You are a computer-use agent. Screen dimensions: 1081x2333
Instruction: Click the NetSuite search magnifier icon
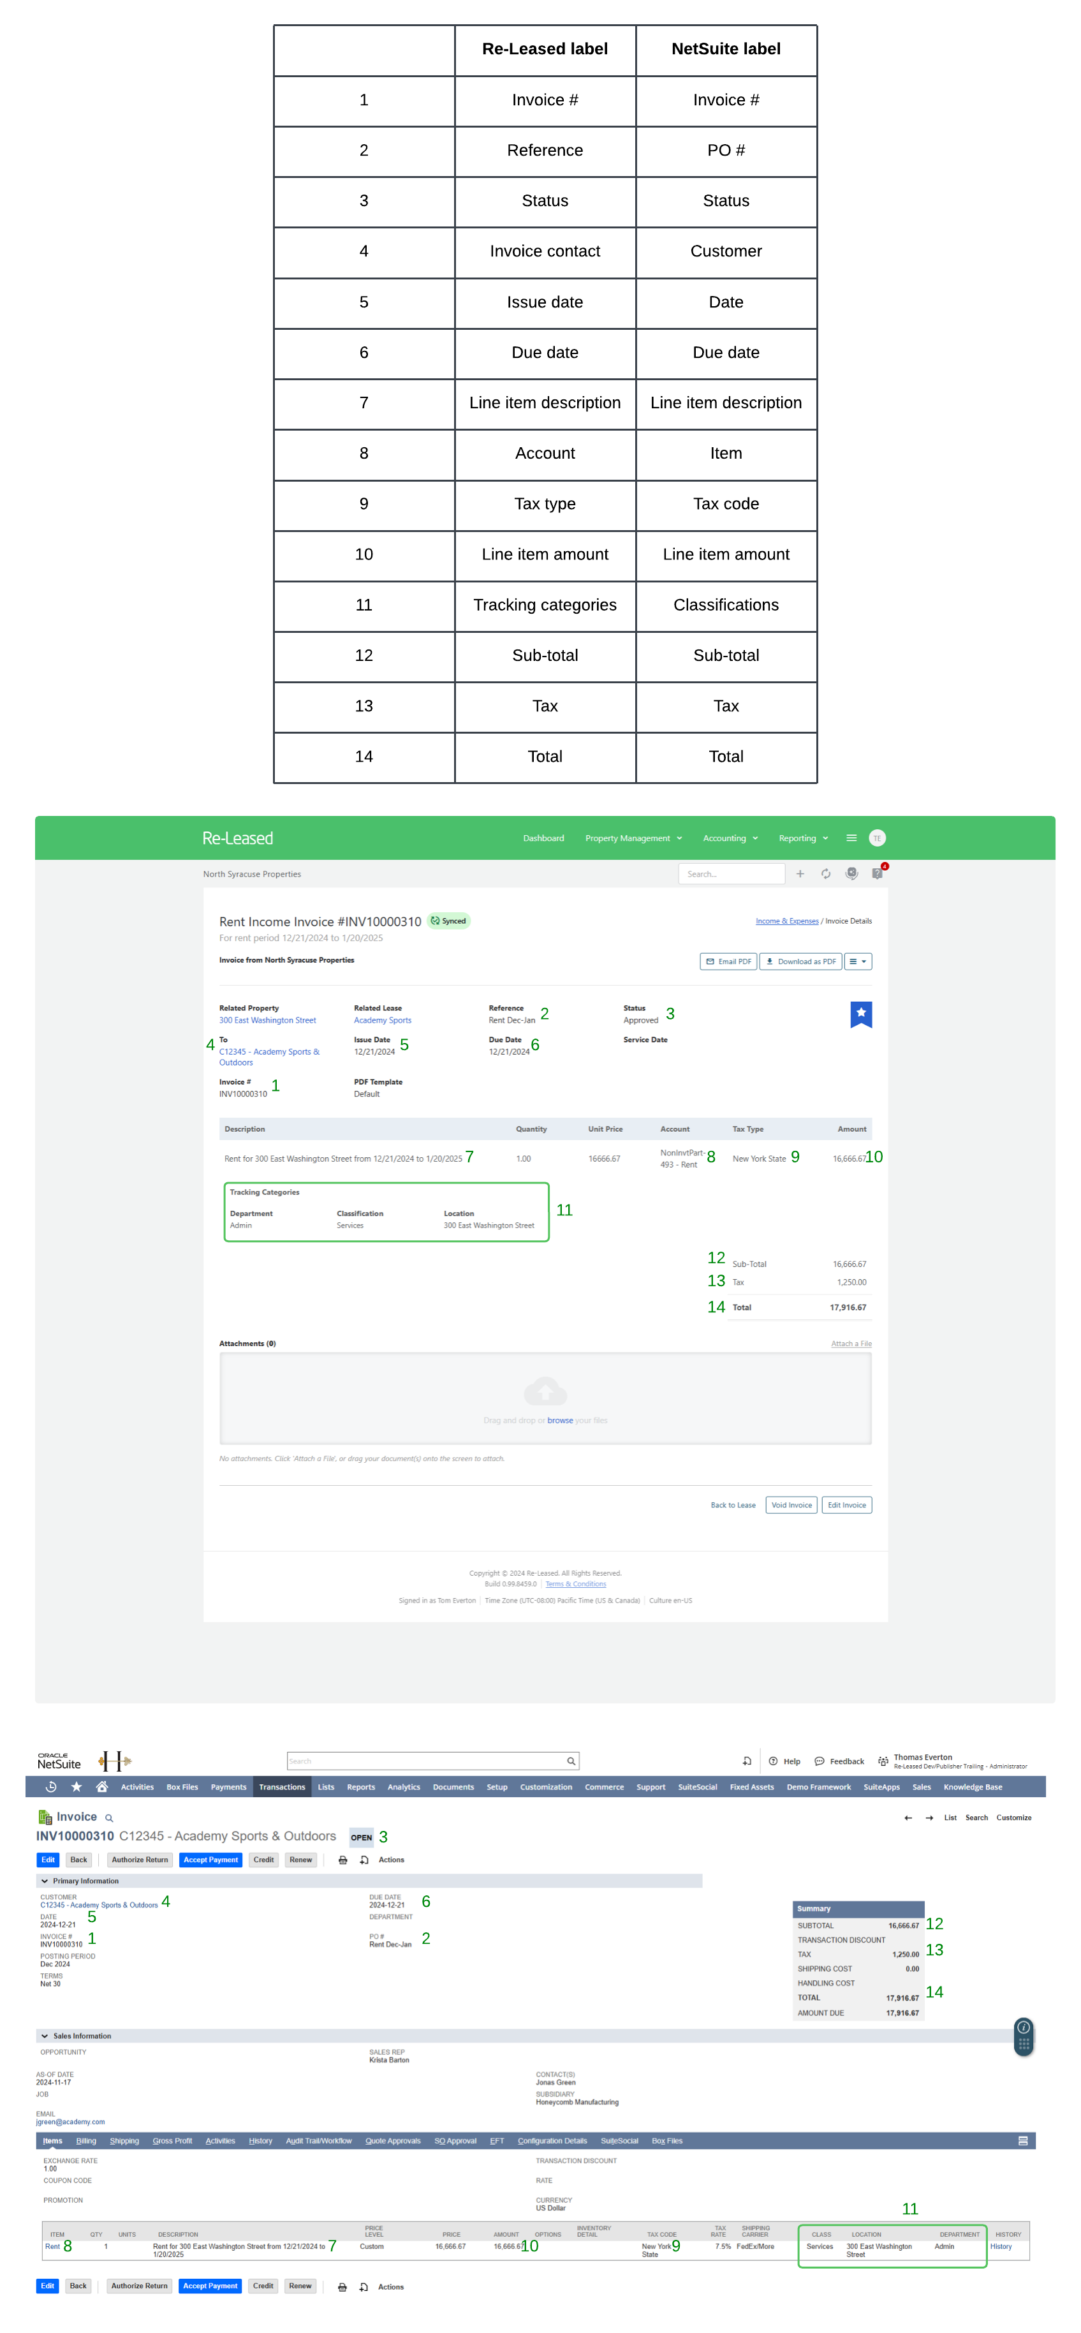[571, 1761]
